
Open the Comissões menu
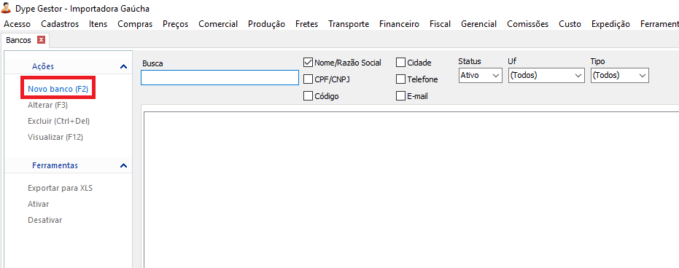pos(528,24)
